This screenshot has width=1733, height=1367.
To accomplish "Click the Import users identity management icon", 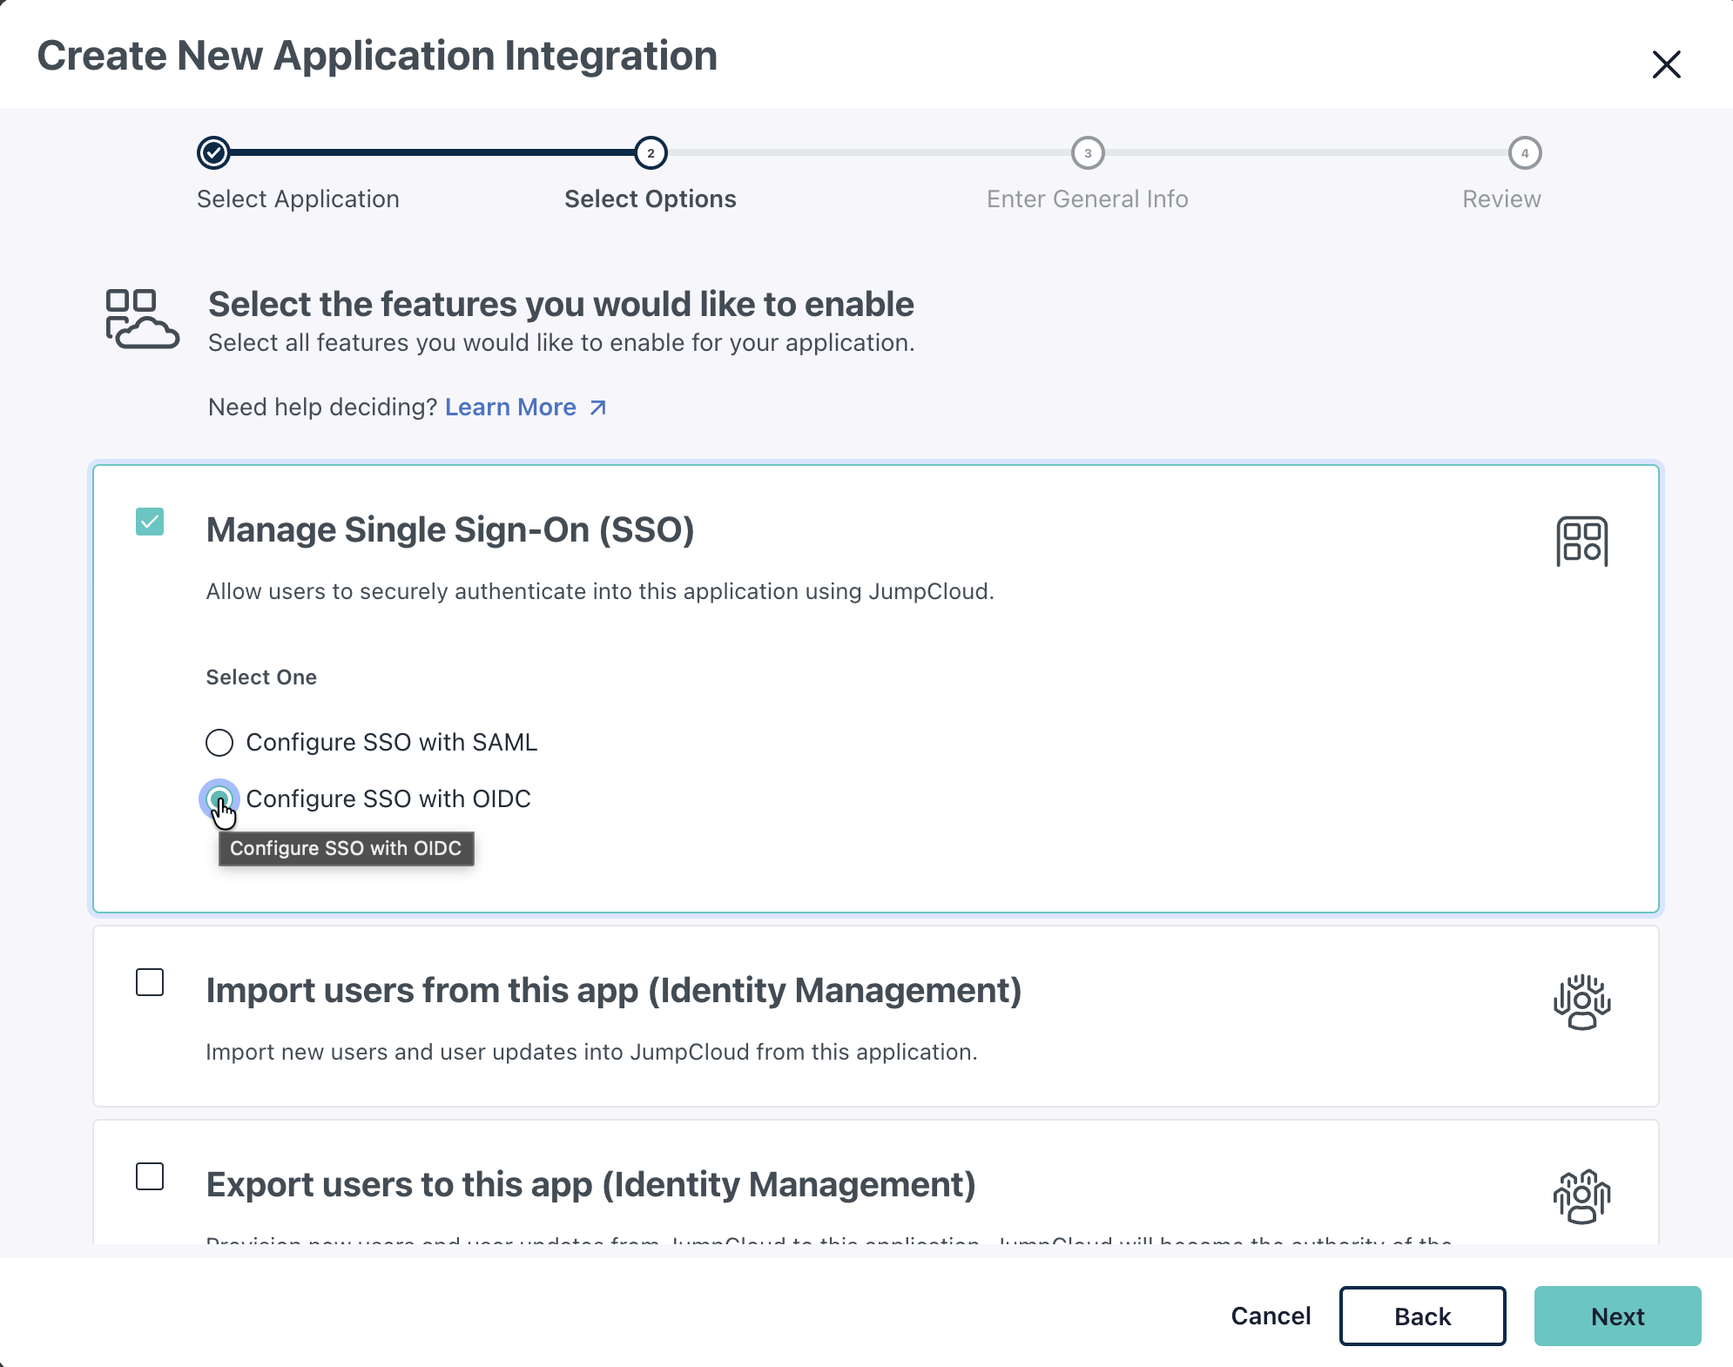I will [x=1582, y=1003].
